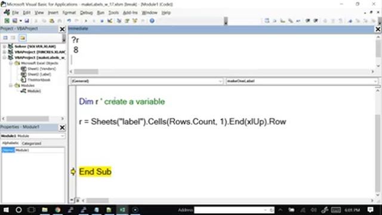382x215 pixels.
Task: Switch to the Categorized properties tab
Action: tap(32, 143)
